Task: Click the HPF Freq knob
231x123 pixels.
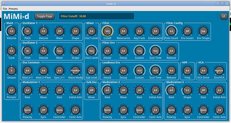Action: pos(187,71)
